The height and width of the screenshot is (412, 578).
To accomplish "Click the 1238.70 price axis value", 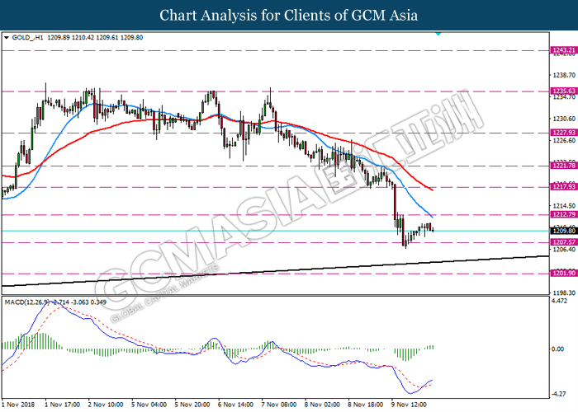I will click(564, 75).
